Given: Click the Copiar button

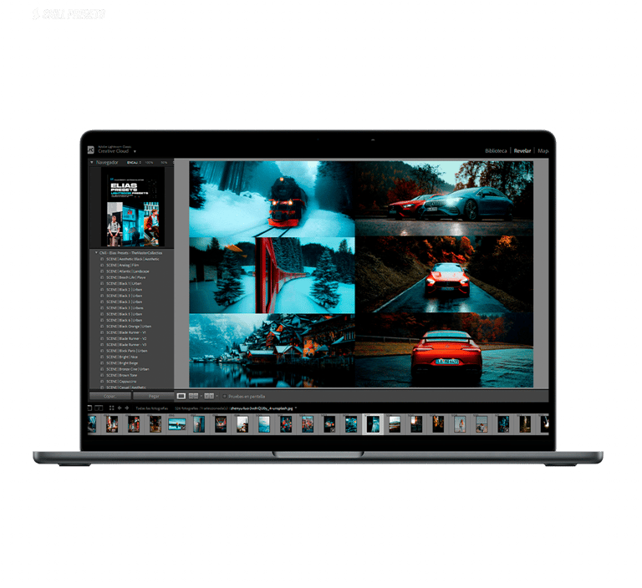Looking at the screenshot, I should pyautogui.click(x=110, y=397).
